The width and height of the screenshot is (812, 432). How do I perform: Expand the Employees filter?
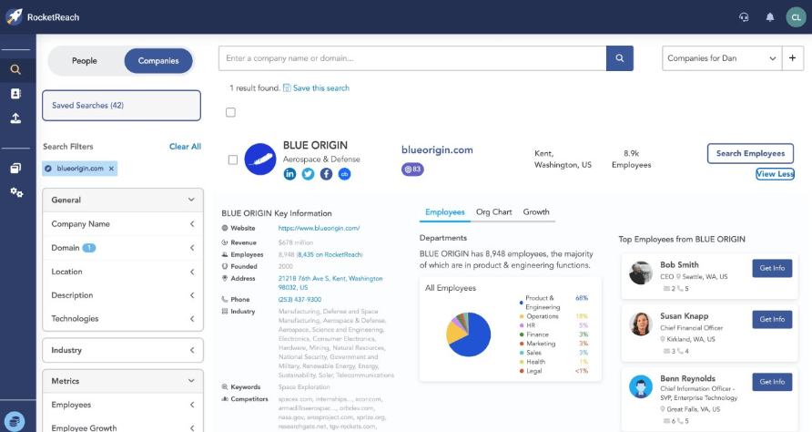123,405
